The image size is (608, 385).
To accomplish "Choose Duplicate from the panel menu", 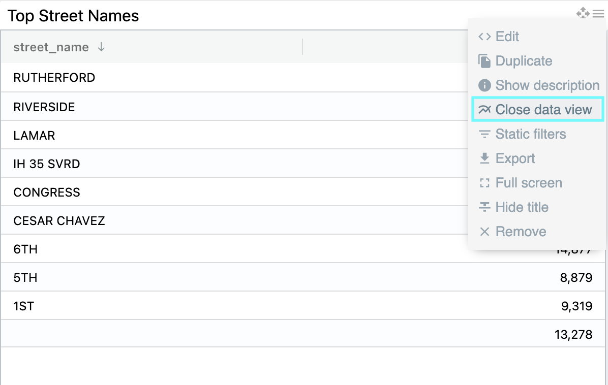I will (x=524, y=61).
